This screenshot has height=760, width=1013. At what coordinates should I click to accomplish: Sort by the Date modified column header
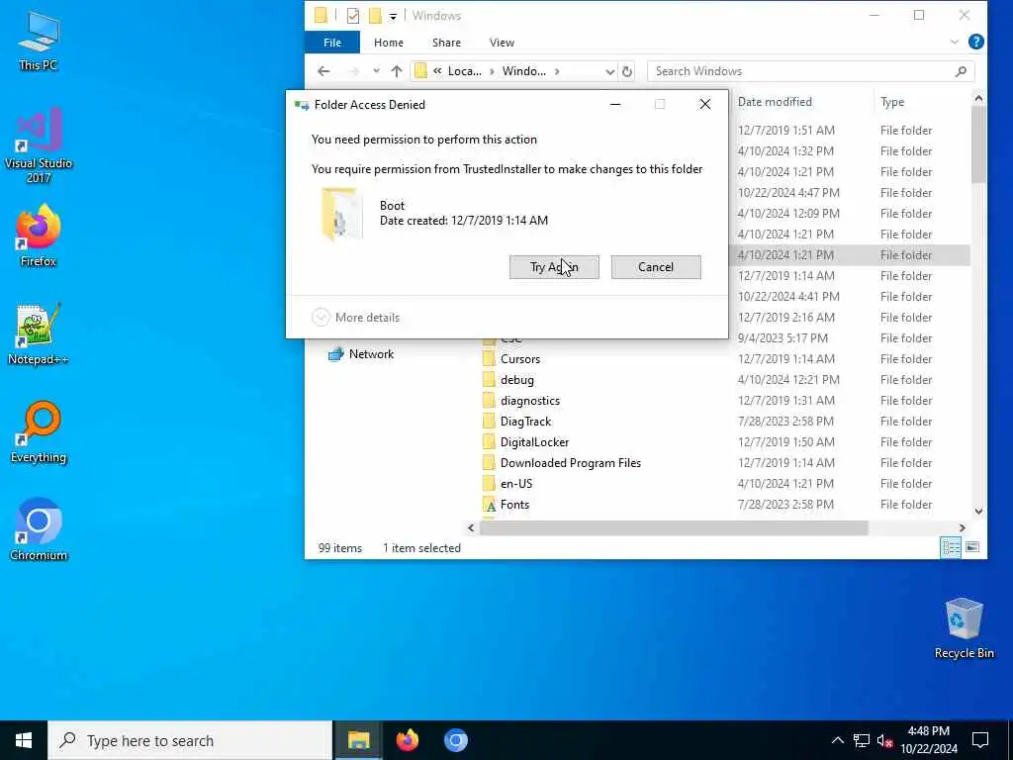pyautogui.click(x=775, y=102)
